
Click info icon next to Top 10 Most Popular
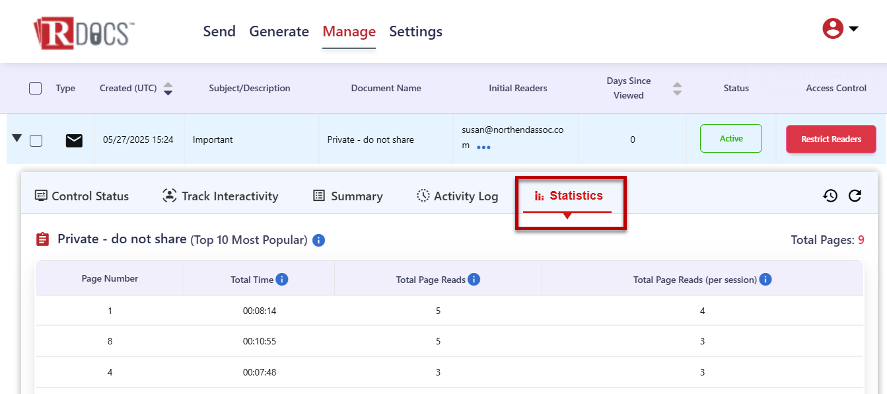pyautogui.click(x=318, y=240)
